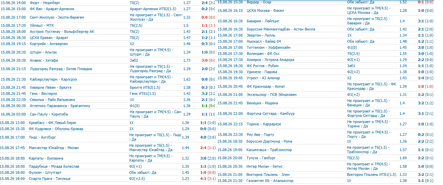
Task: Click the Венеция - Модена match link
Action: click(262, 103)
